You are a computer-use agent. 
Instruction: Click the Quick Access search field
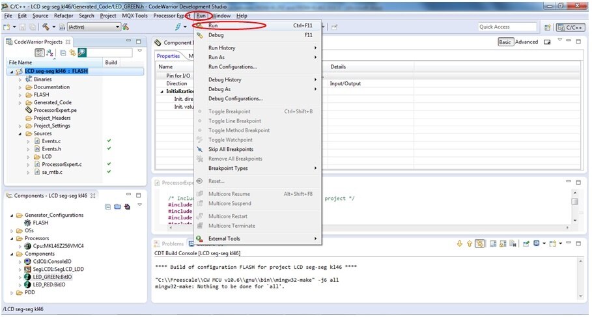(x=507, y=27)
